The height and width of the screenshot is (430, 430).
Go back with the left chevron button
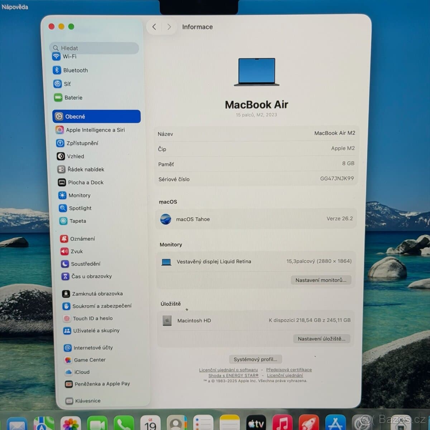[x=154, y=27]
